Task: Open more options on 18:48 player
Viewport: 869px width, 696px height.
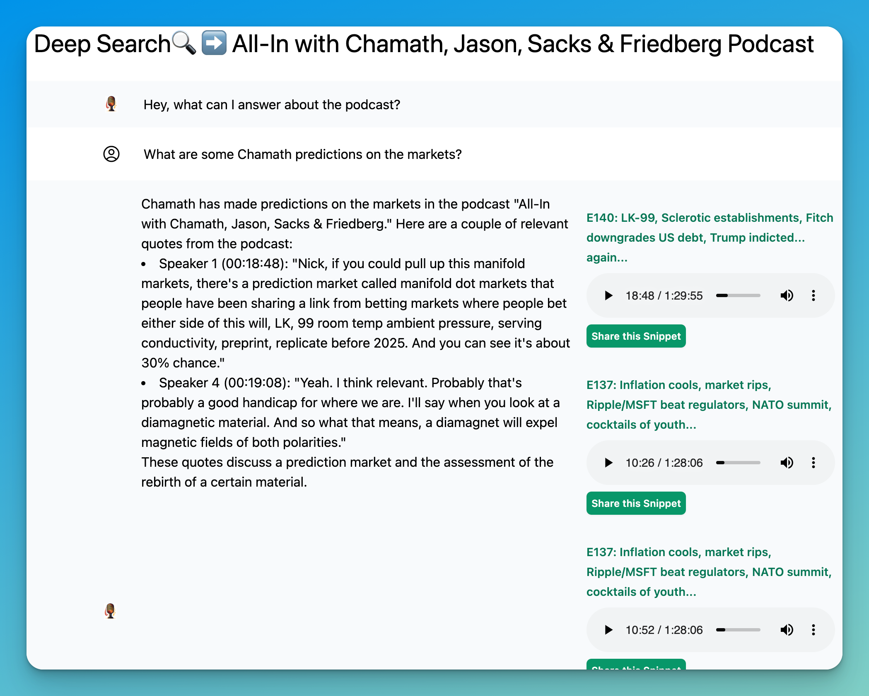Action: pyautogui.click(x=813, y=295)
